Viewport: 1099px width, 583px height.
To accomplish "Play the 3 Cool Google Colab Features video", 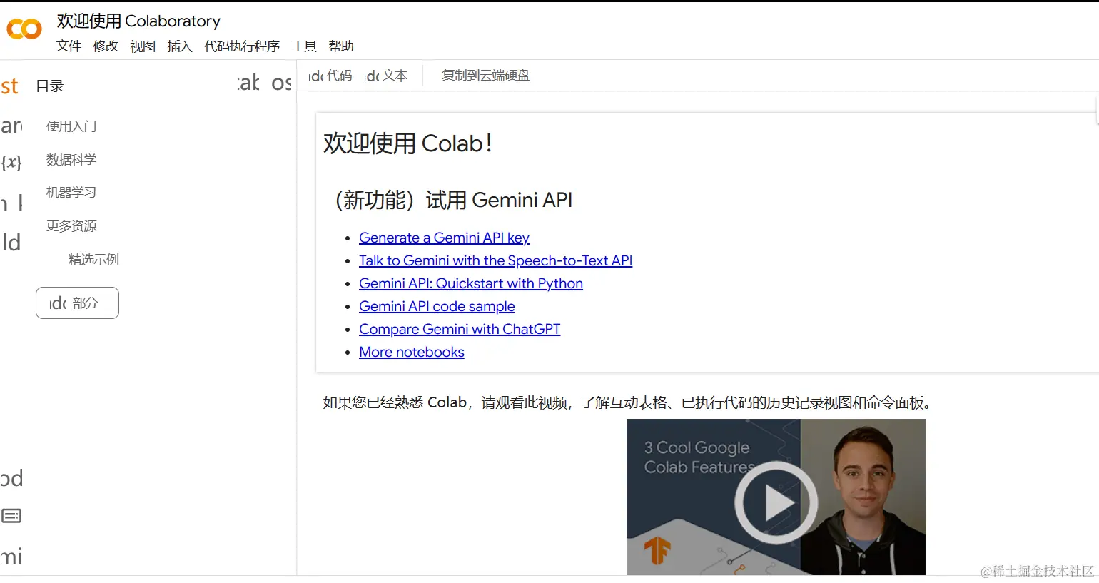I will pos(776,502).
